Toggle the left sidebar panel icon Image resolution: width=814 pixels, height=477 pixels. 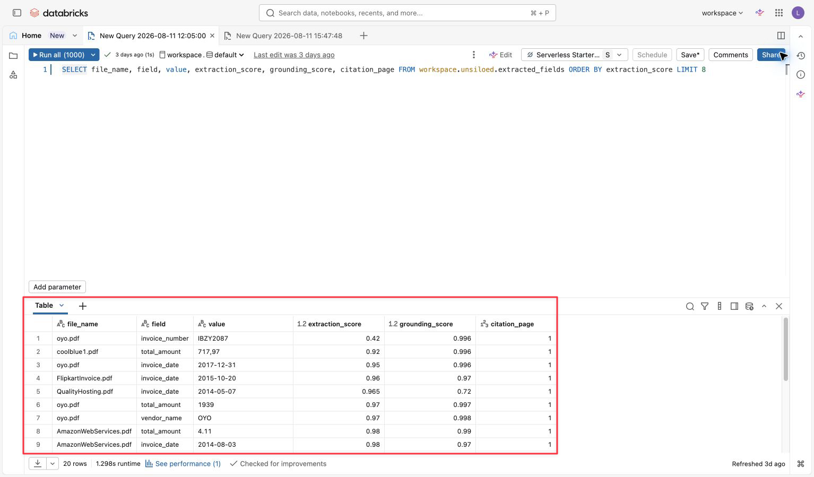point(17,13)
